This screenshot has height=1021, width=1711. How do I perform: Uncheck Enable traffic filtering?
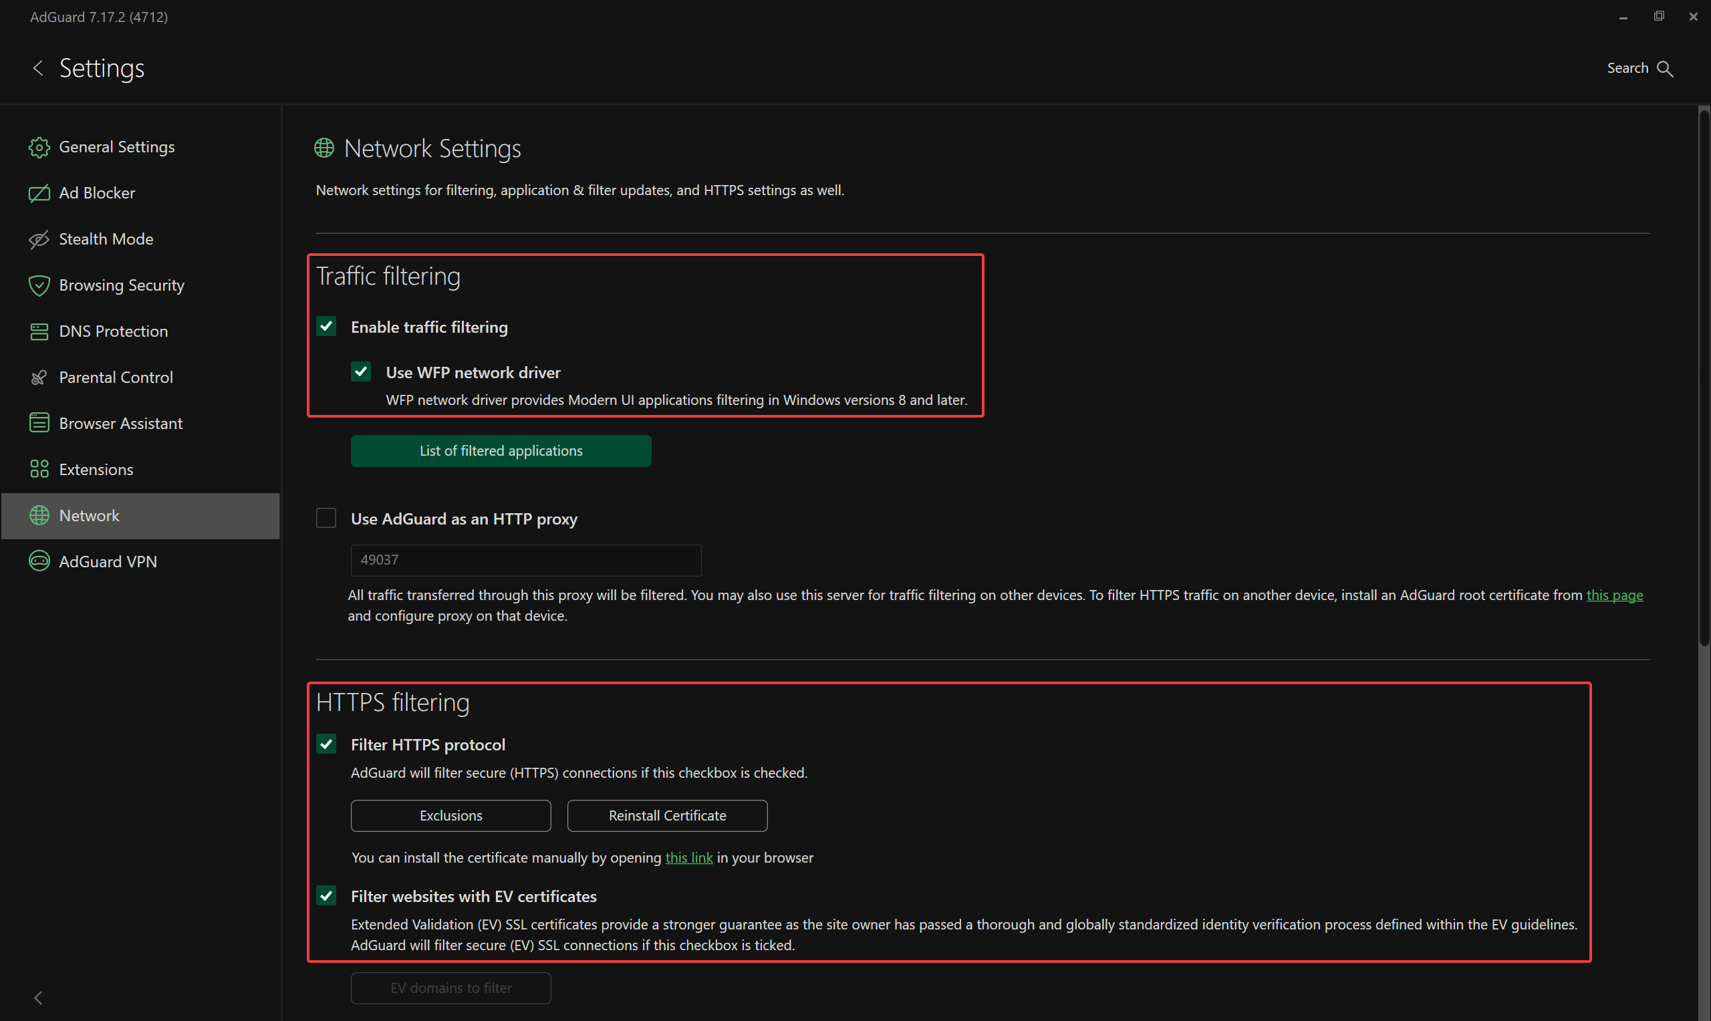point(327,327)
